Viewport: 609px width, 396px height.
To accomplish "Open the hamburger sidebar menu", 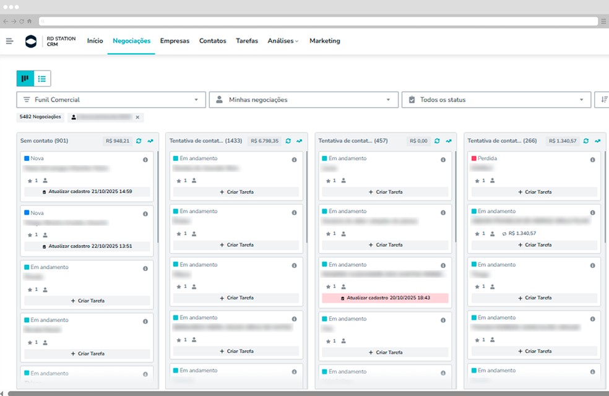I will (x=9, y=41).
